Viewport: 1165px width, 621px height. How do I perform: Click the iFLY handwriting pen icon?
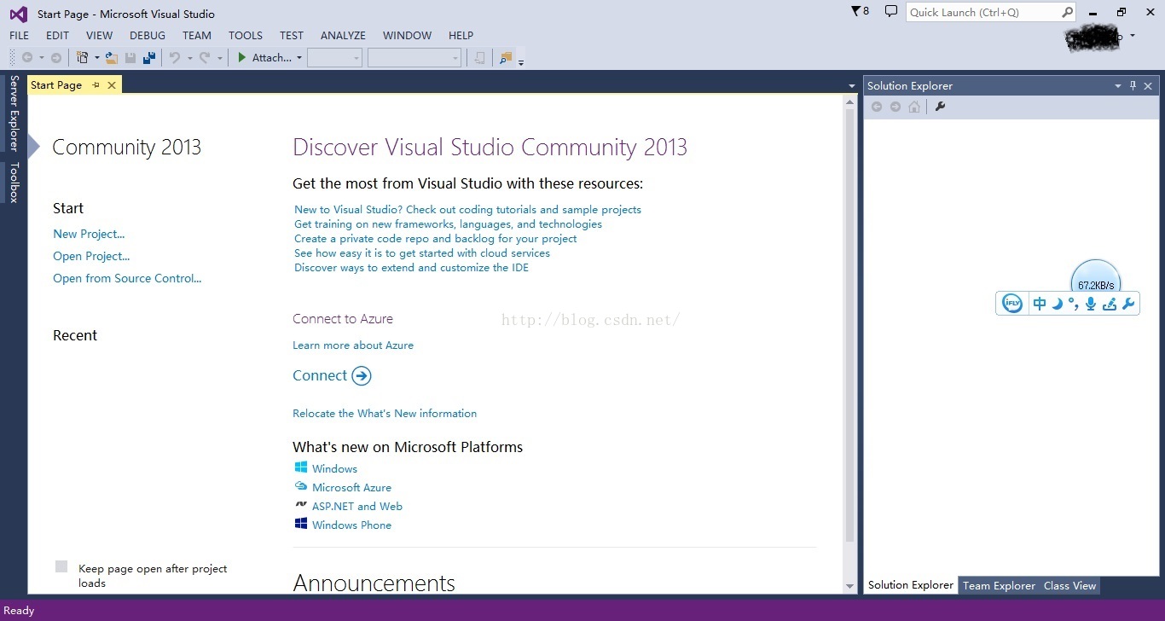pyautogui.click(x=1110, y=304)
